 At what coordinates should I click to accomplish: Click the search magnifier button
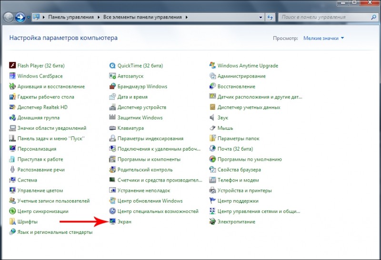click(x=374, y=17)
